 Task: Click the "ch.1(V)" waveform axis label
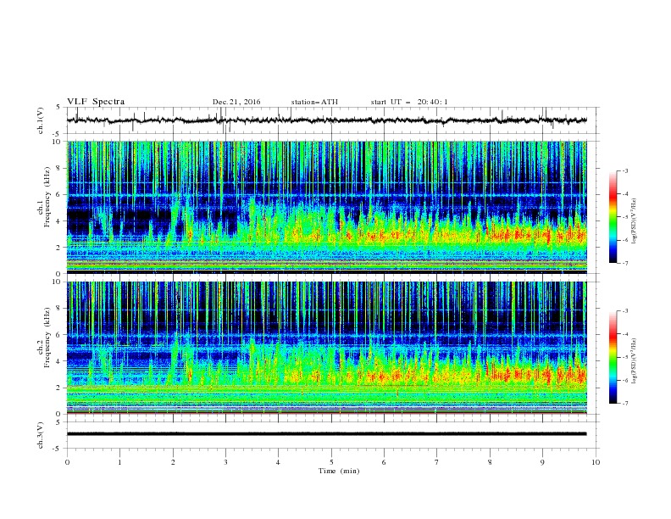click(41, 120)
